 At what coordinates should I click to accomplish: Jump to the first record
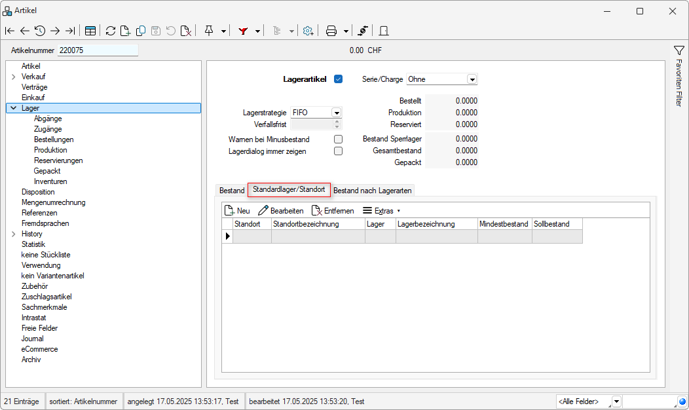click(x=9, y=31)
